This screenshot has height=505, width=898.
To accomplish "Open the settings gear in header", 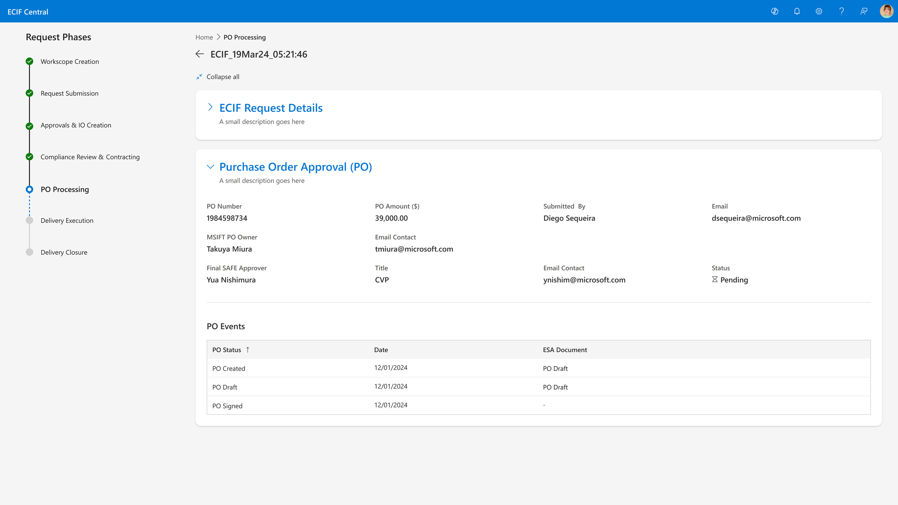I will (819, 12).
